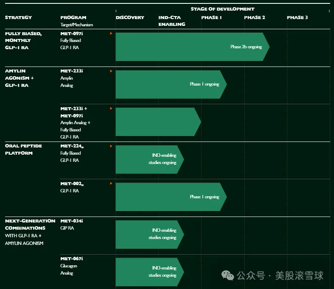The width and height of the screenshot is (334, 289).
Task: Click the Phase 2 column header
Action: pos(254,18)
